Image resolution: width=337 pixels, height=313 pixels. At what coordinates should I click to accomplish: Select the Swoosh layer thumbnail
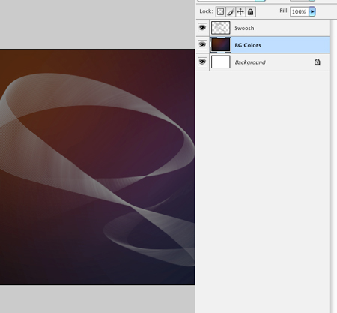(221, 28)
